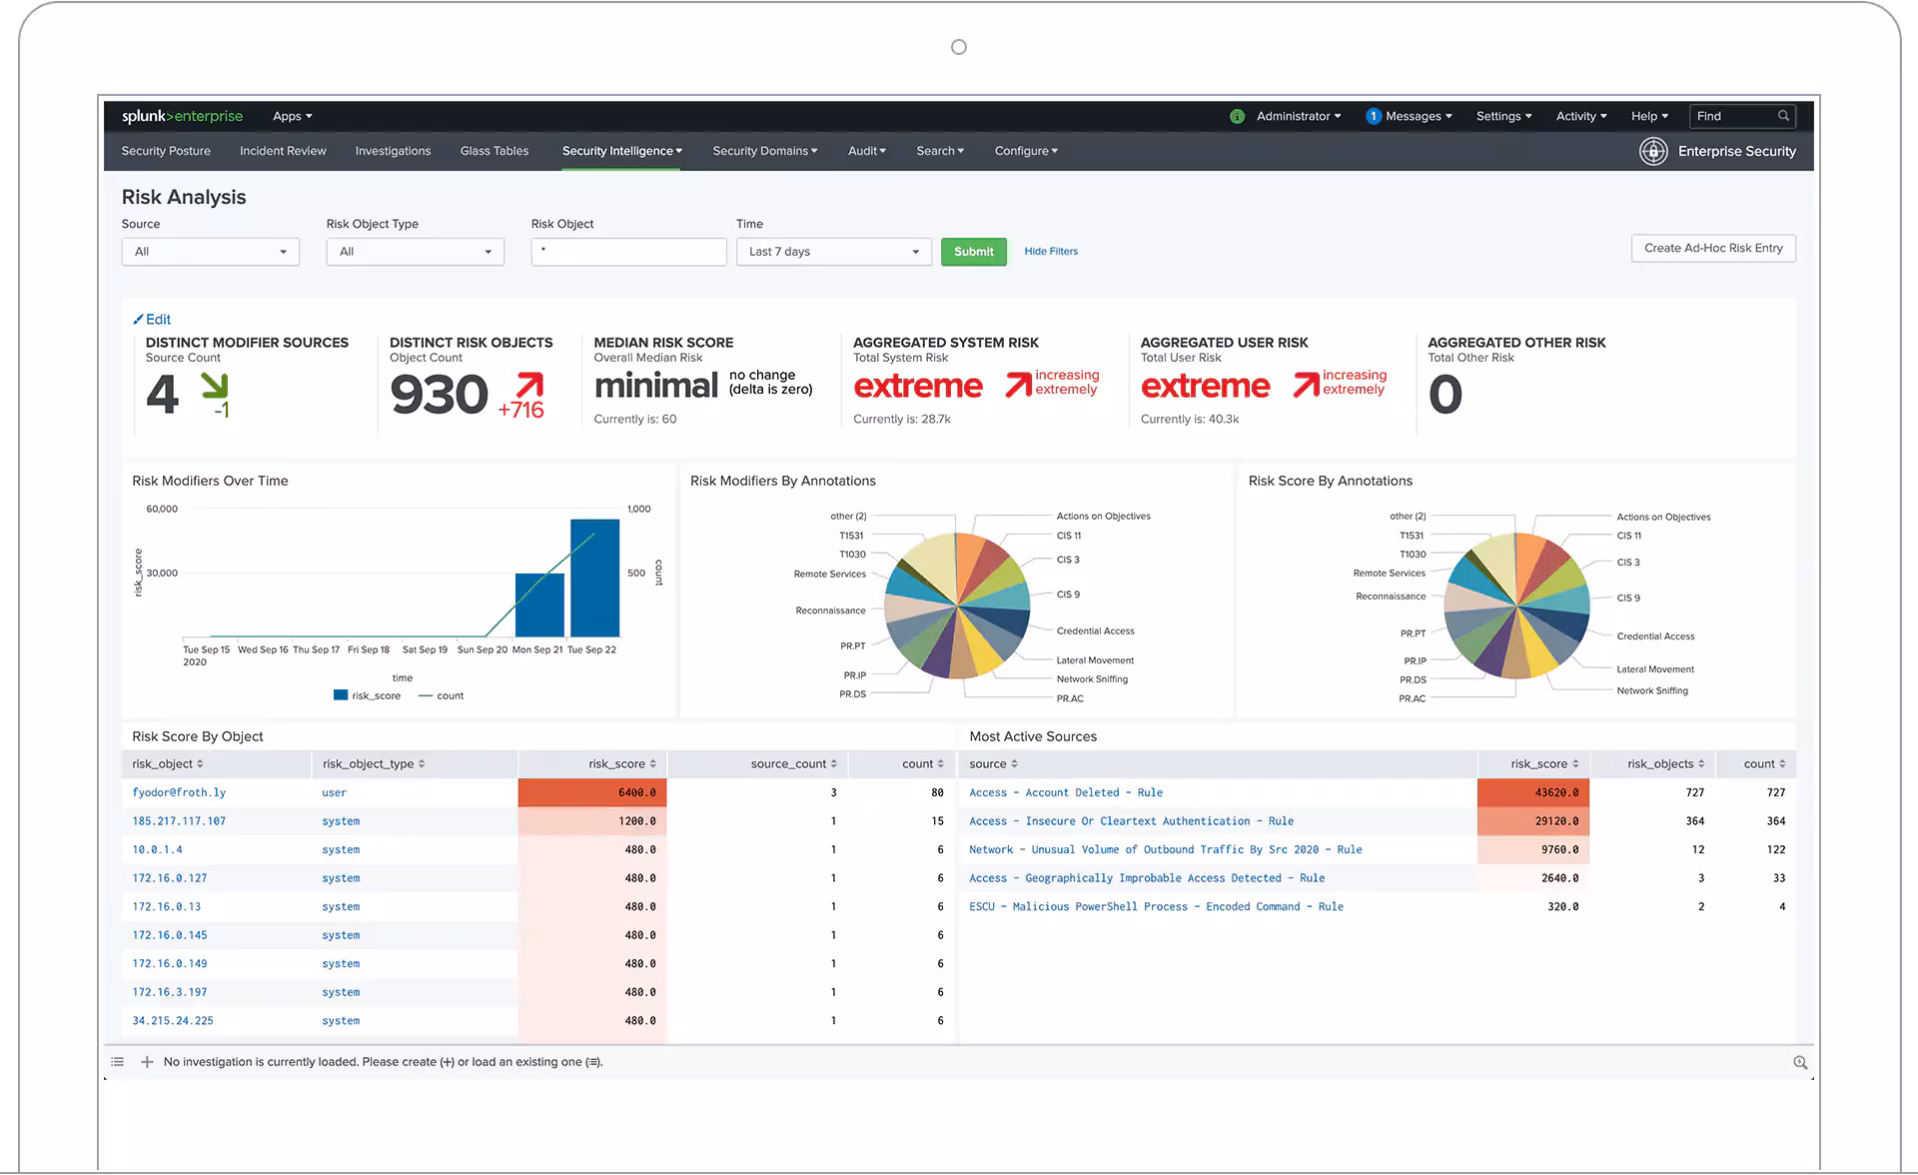1918x1175 pixels.
Task: Toggle risk_score legend in Risk Modifiers chart
Action: tap(367, 695)
